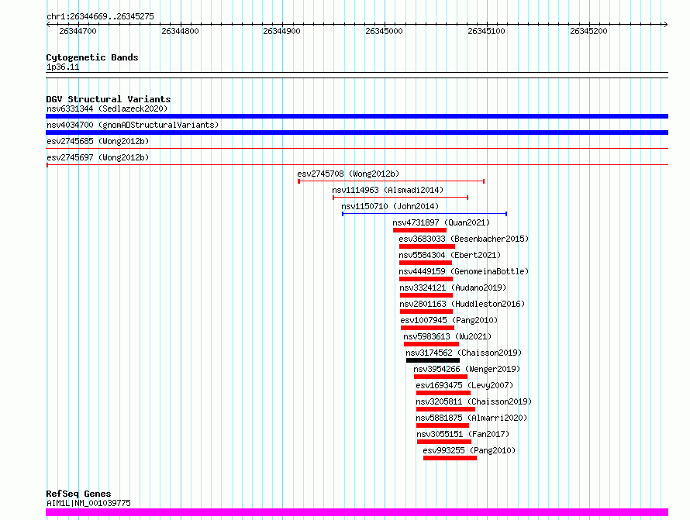Image resolution: width=690 pixels, height=520 pixels.
Task: Click the red bar under nsv3205811
Action: click(446, 410)
